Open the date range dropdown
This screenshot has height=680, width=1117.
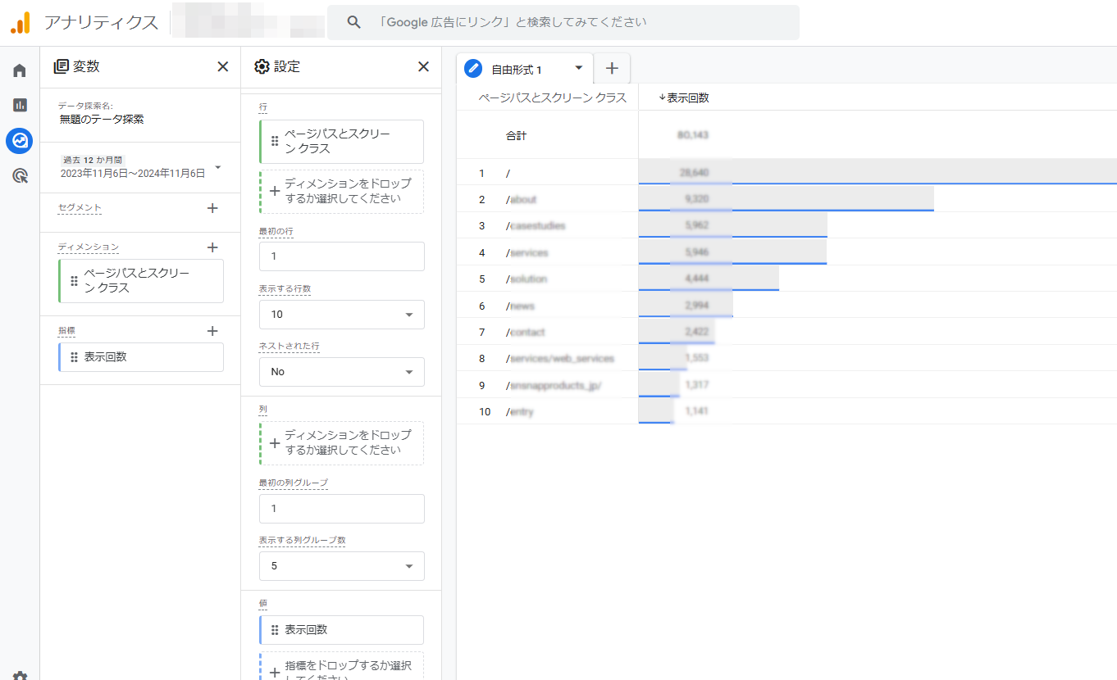(217, 167)
